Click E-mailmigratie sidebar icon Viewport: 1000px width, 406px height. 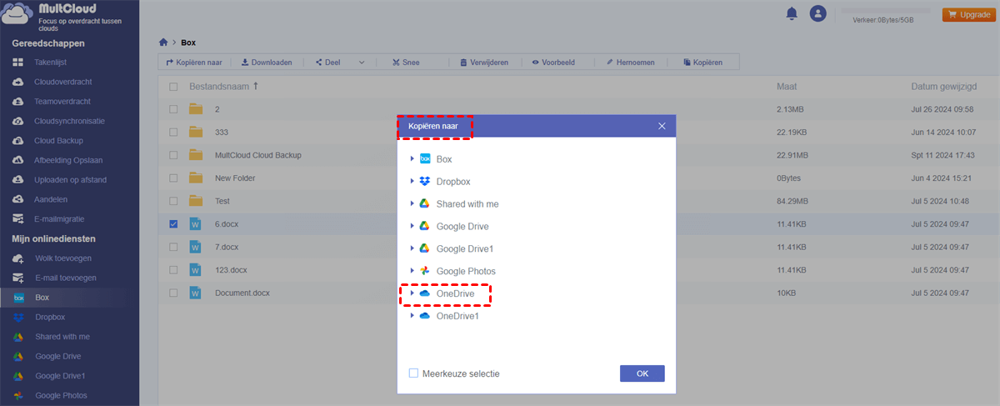18,219
